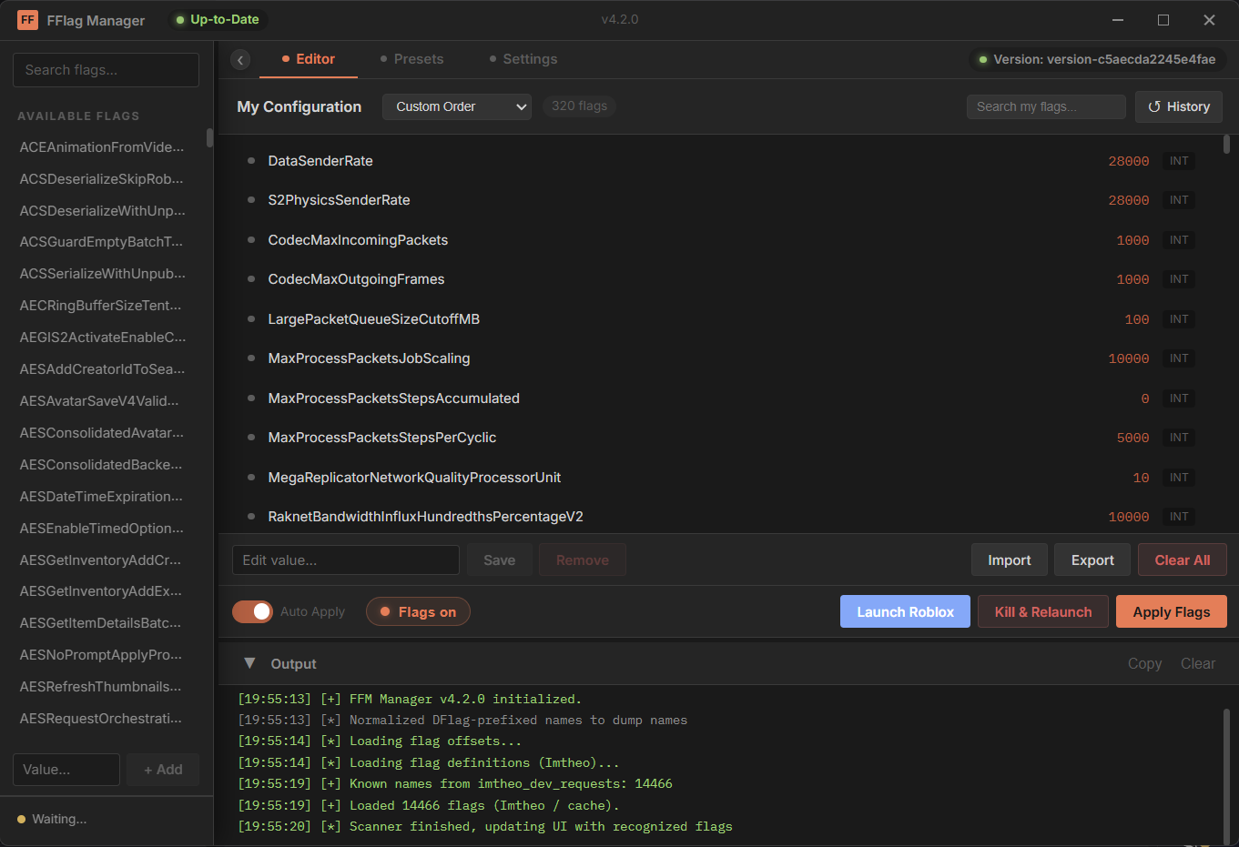Switch to the Presets tab

[x=411, y=59]
